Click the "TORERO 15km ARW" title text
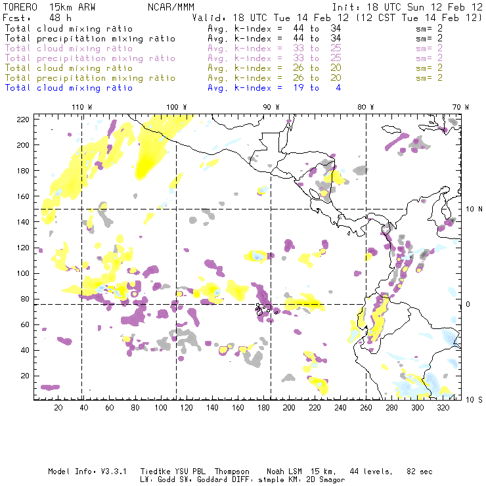The image size is (486, 486). tap(49, 7)
